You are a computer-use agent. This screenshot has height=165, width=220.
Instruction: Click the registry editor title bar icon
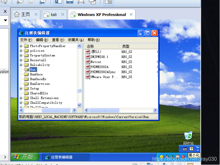tap(21, 33)
